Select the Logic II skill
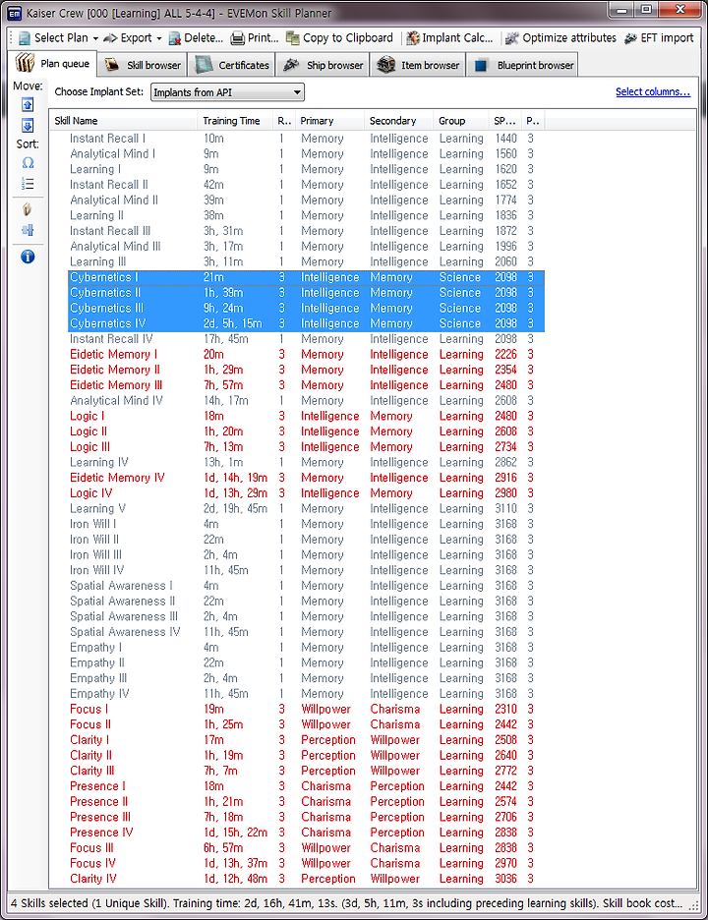This screenshot has width=708, height=920. coord(306,431)
